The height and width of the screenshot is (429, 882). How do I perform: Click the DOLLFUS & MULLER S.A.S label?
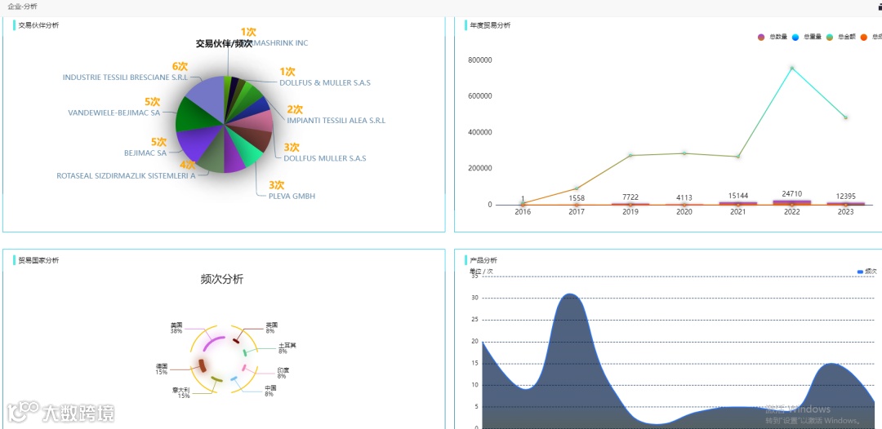(x=325, y=82)
